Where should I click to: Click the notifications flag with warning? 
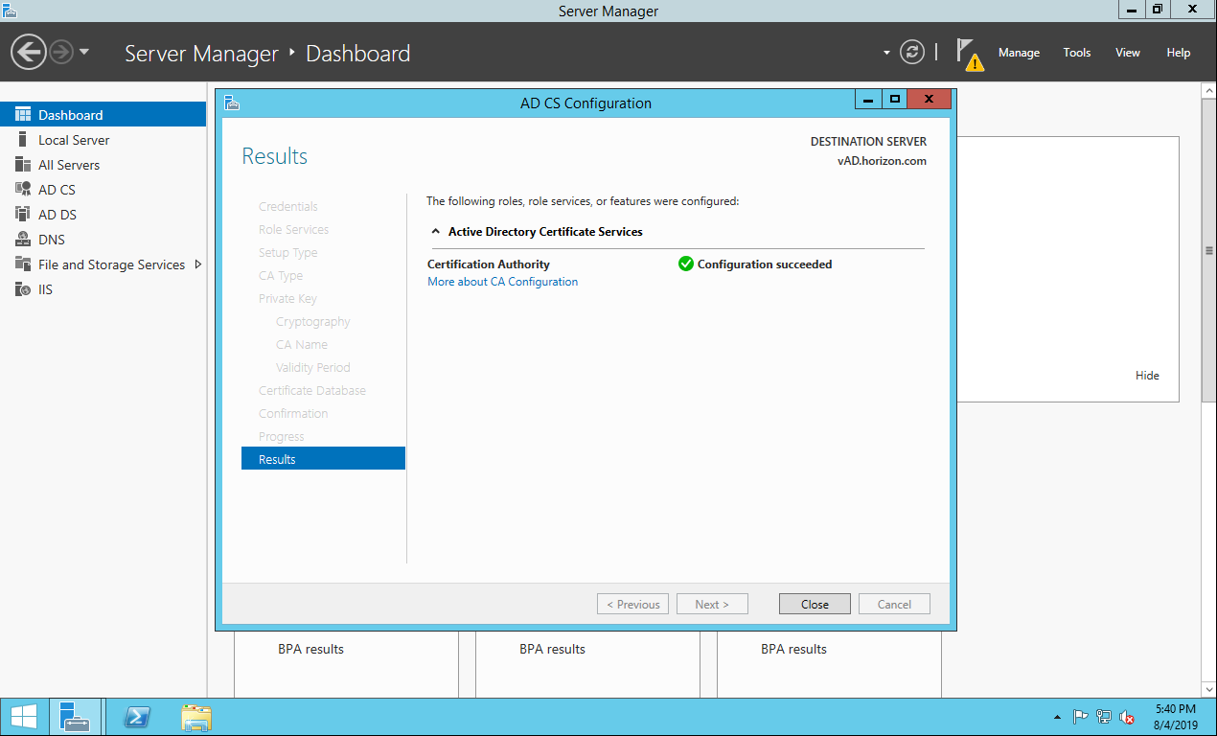click(x=969, y=54)
